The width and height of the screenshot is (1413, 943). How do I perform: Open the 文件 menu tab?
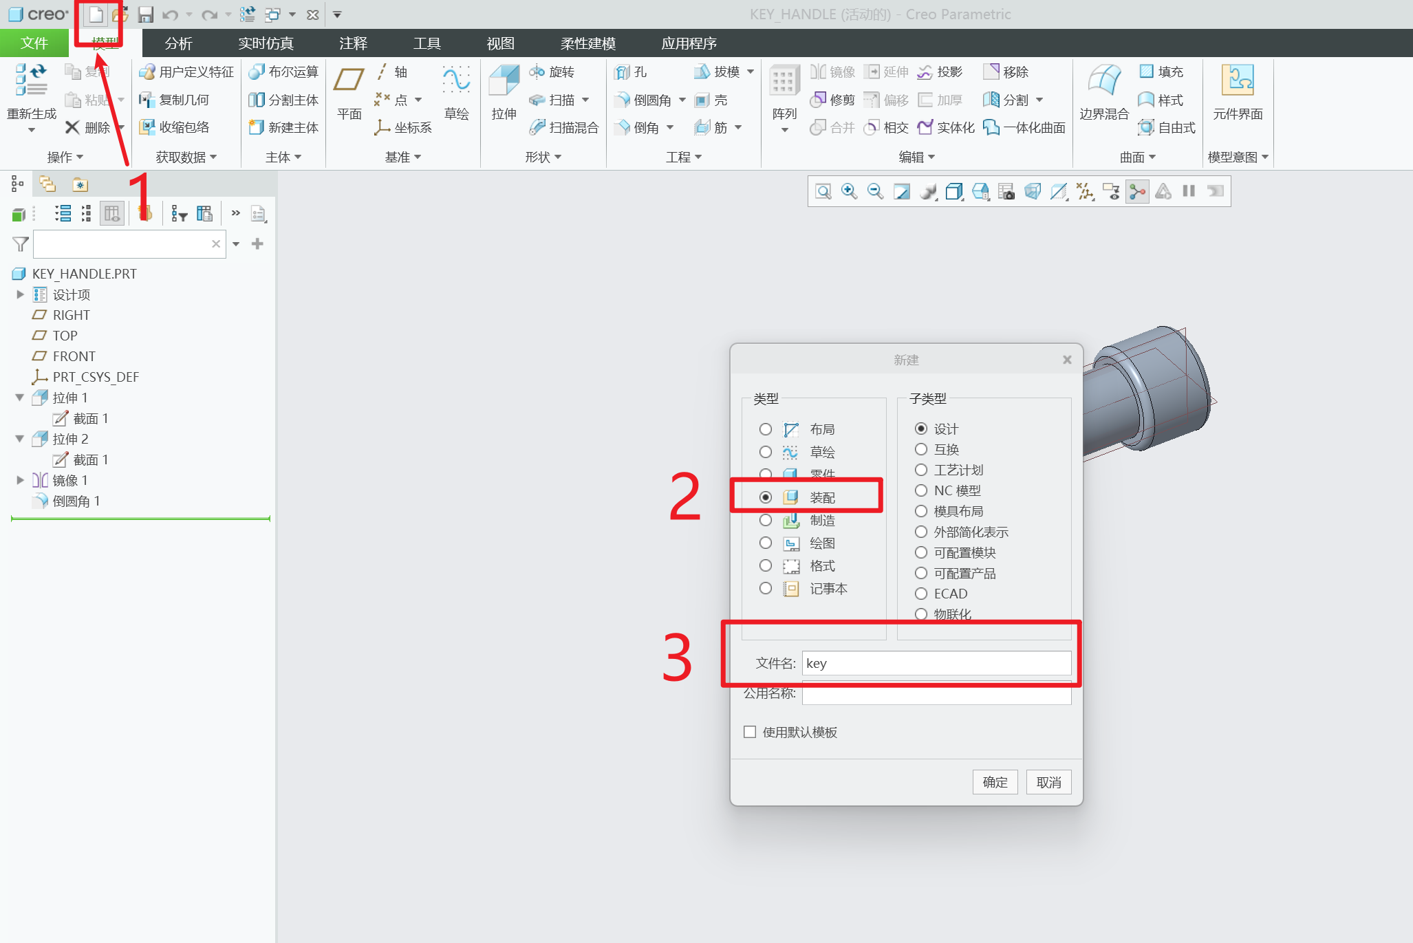coord(34,43)
